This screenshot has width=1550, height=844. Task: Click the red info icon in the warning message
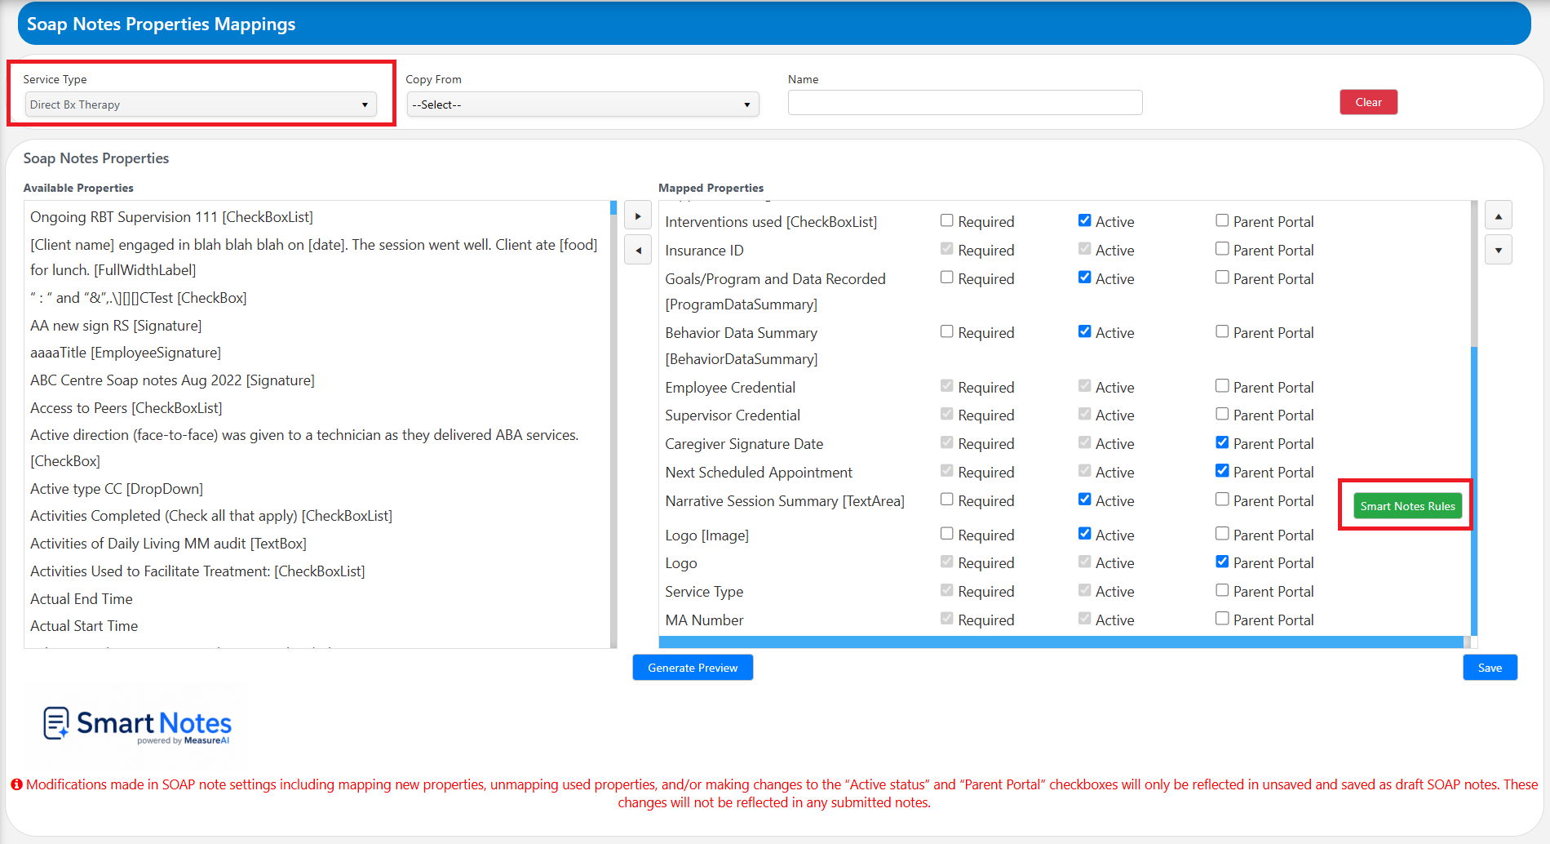point(16,784)
